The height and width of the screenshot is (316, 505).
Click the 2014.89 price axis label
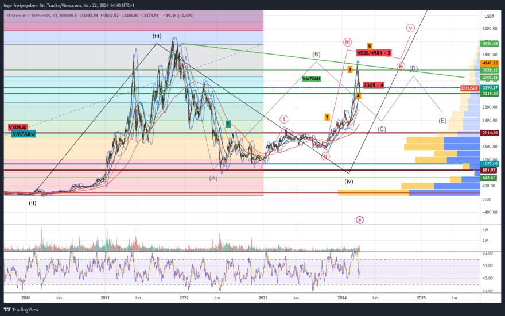[x=489, y=133]
